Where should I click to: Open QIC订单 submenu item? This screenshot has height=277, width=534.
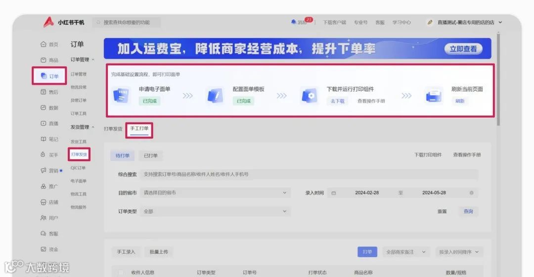(x=78, y=168)
